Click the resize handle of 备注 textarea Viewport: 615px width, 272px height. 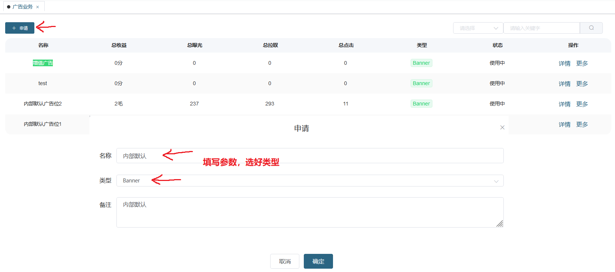[x=500, y=224]
